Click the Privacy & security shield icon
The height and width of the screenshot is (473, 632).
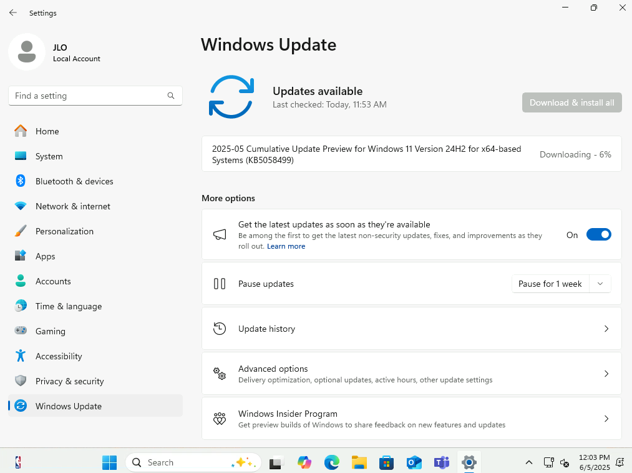(21, 381)
